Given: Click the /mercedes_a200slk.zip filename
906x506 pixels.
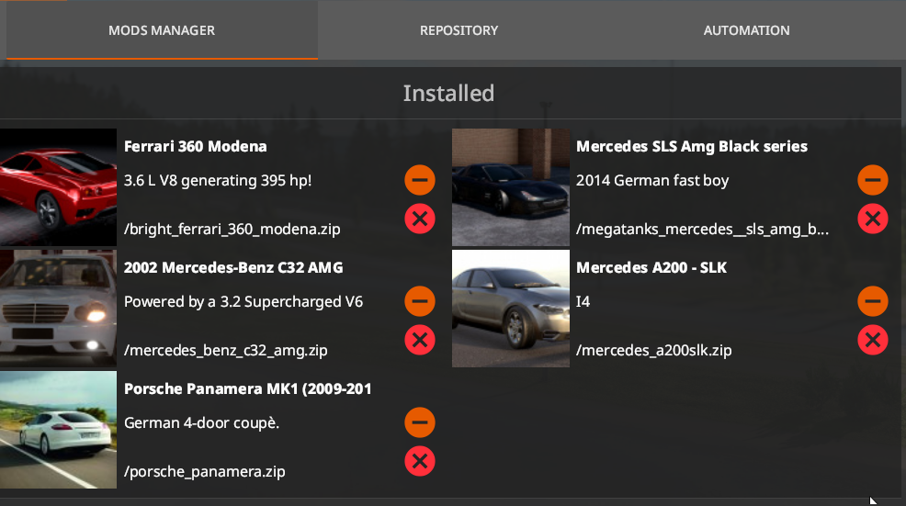Looking at the screenshot, I should coord(654,351).
